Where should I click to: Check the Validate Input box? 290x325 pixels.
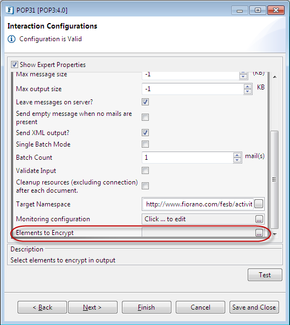[x=145, y=171]
